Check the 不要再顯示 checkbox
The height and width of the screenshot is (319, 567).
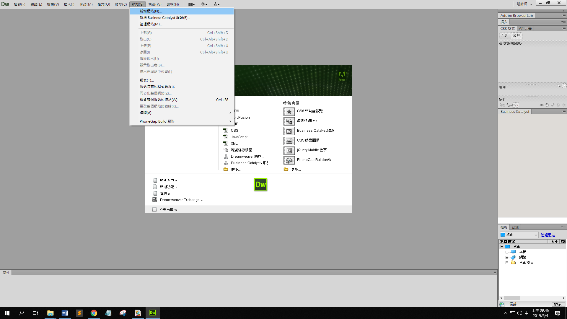[154, 209]
